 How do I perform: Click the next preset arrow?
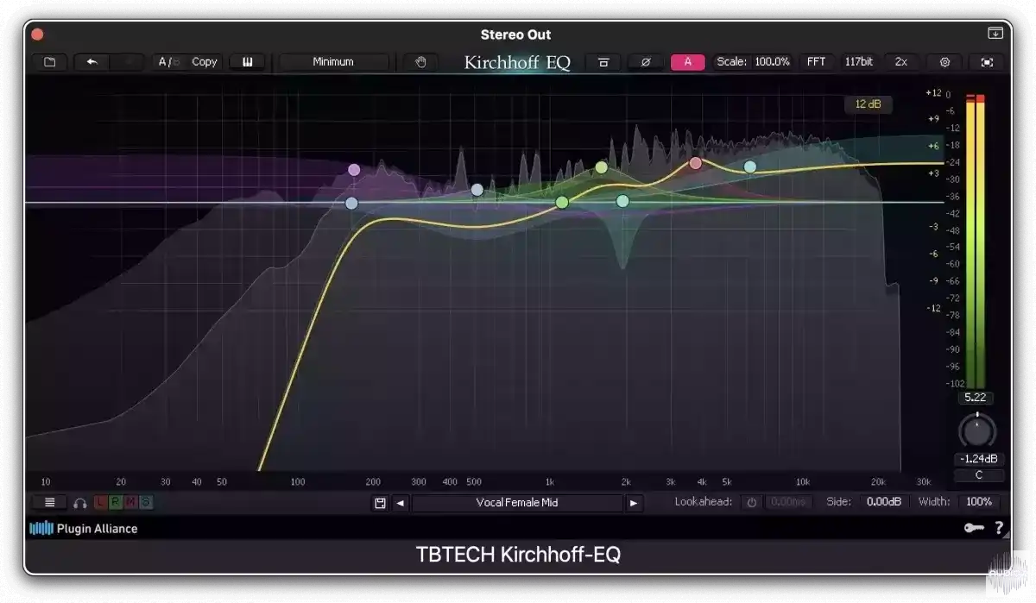click(635, 502)
